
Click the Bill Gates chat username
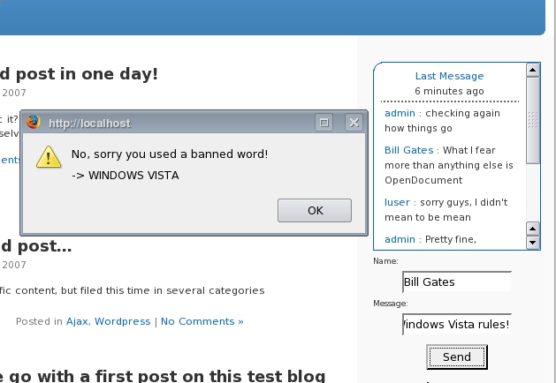pos(408,150)
